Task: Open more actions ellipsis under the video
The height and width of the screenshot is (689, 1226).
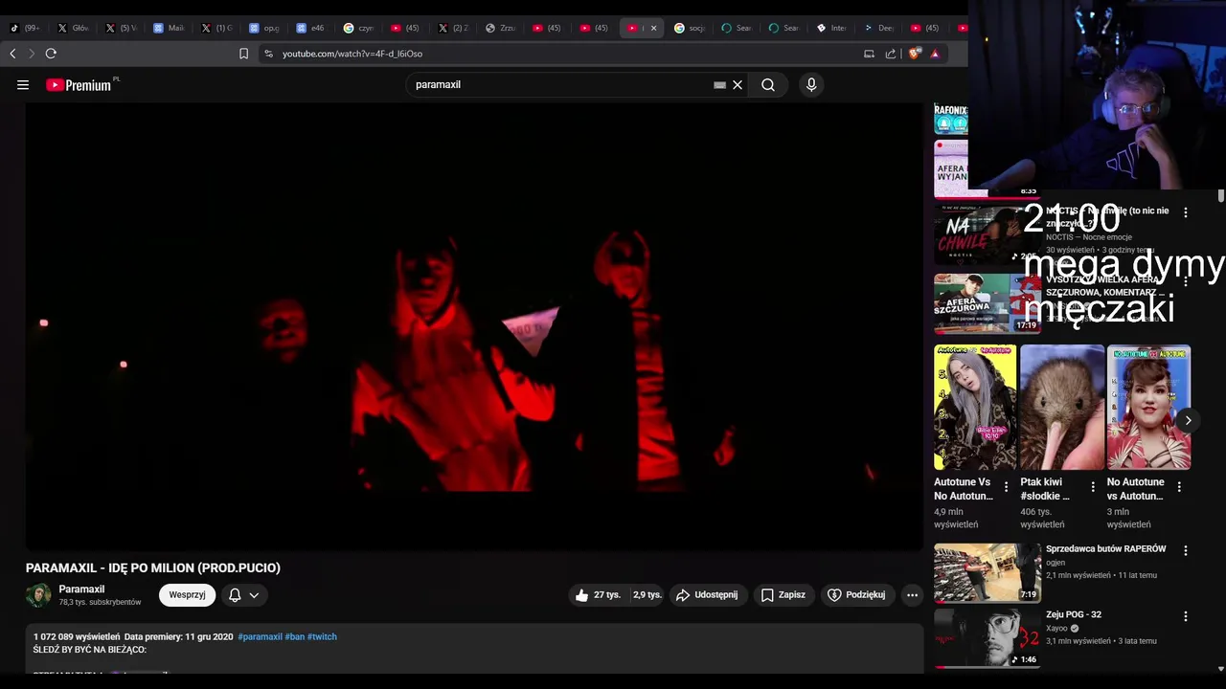Action: 912,595
